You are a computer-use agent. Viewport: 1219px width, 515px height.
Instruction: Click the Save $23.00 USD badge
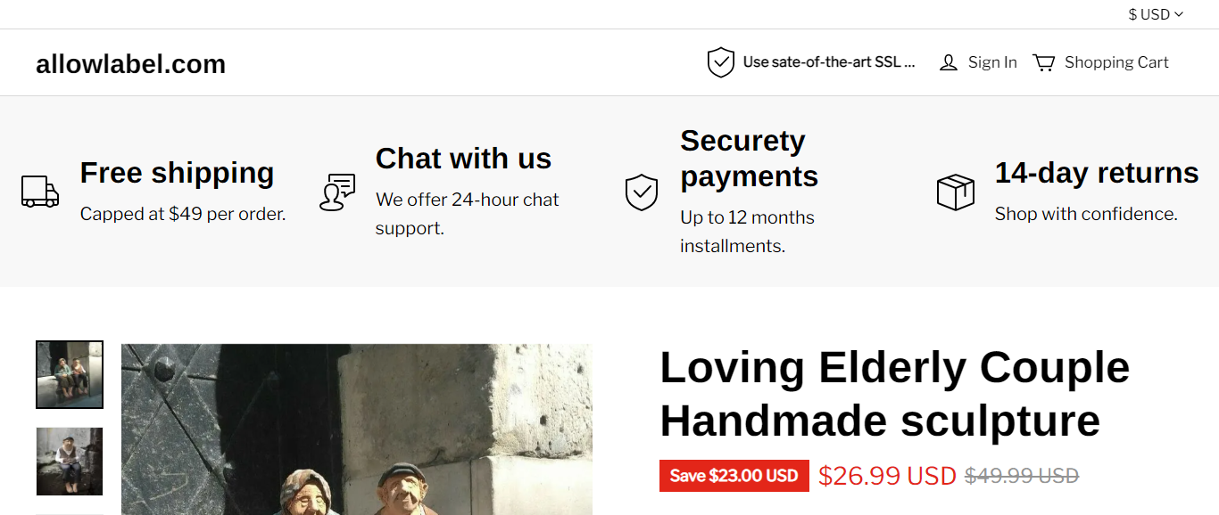click(734, 476)
